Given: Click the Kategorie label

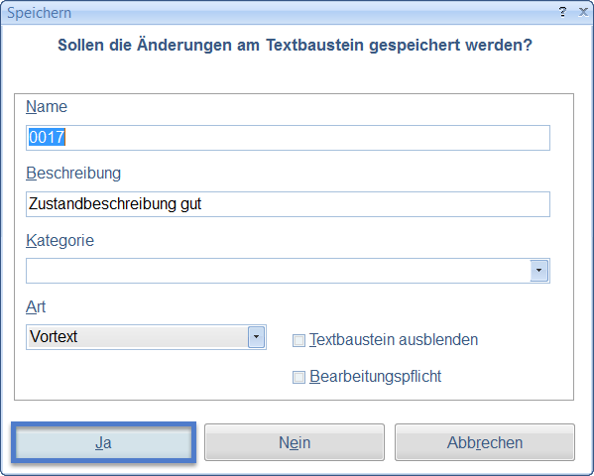Looking at the screenshot, I should click(x=59, y=240).
